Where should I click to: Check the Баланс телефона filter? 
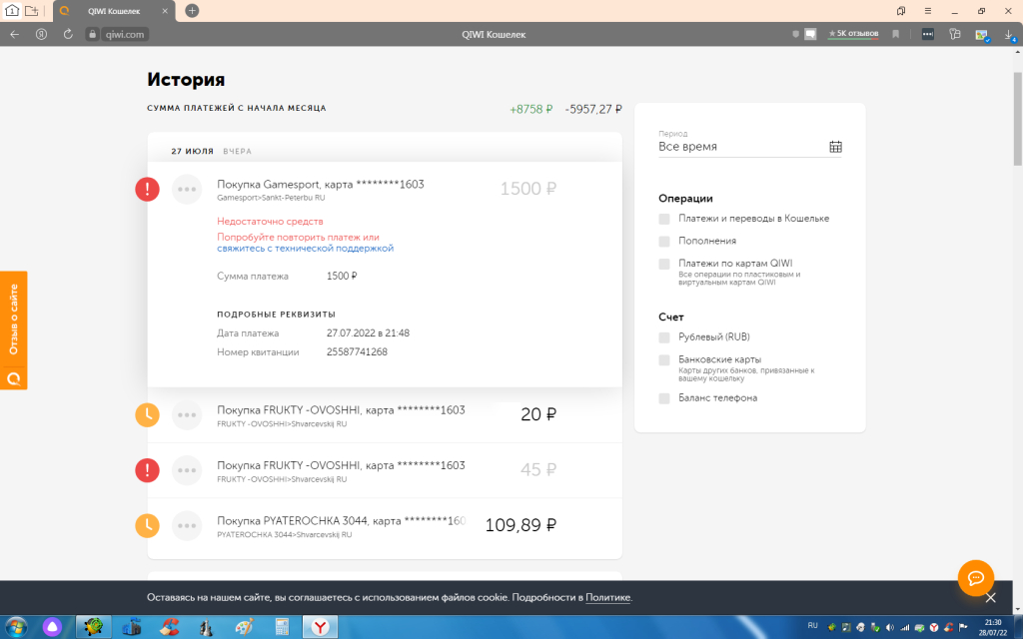coord(664,398)
